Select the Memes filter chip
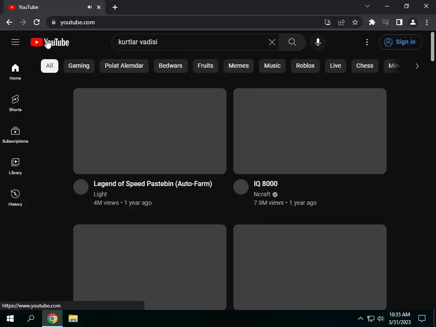This screenshot has height=327, width=436. tap(238, 66)
